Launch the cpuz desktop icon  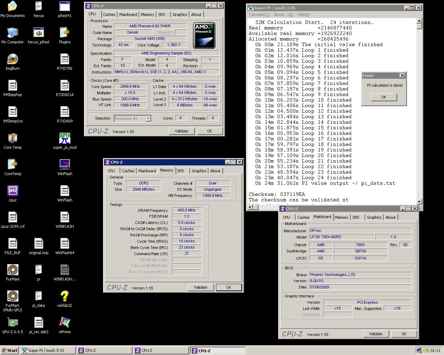(12, 193)
